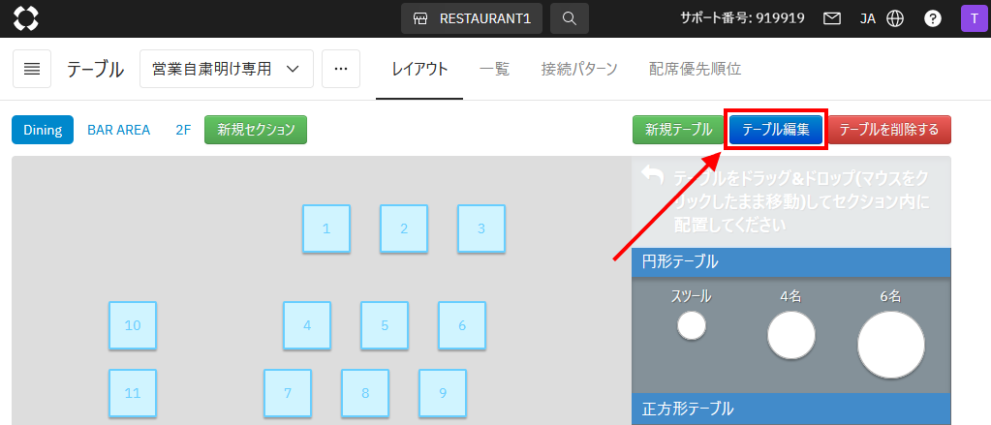Select the BAR AREA section
This screenshot has height=425, width=991.
[119, 130]
